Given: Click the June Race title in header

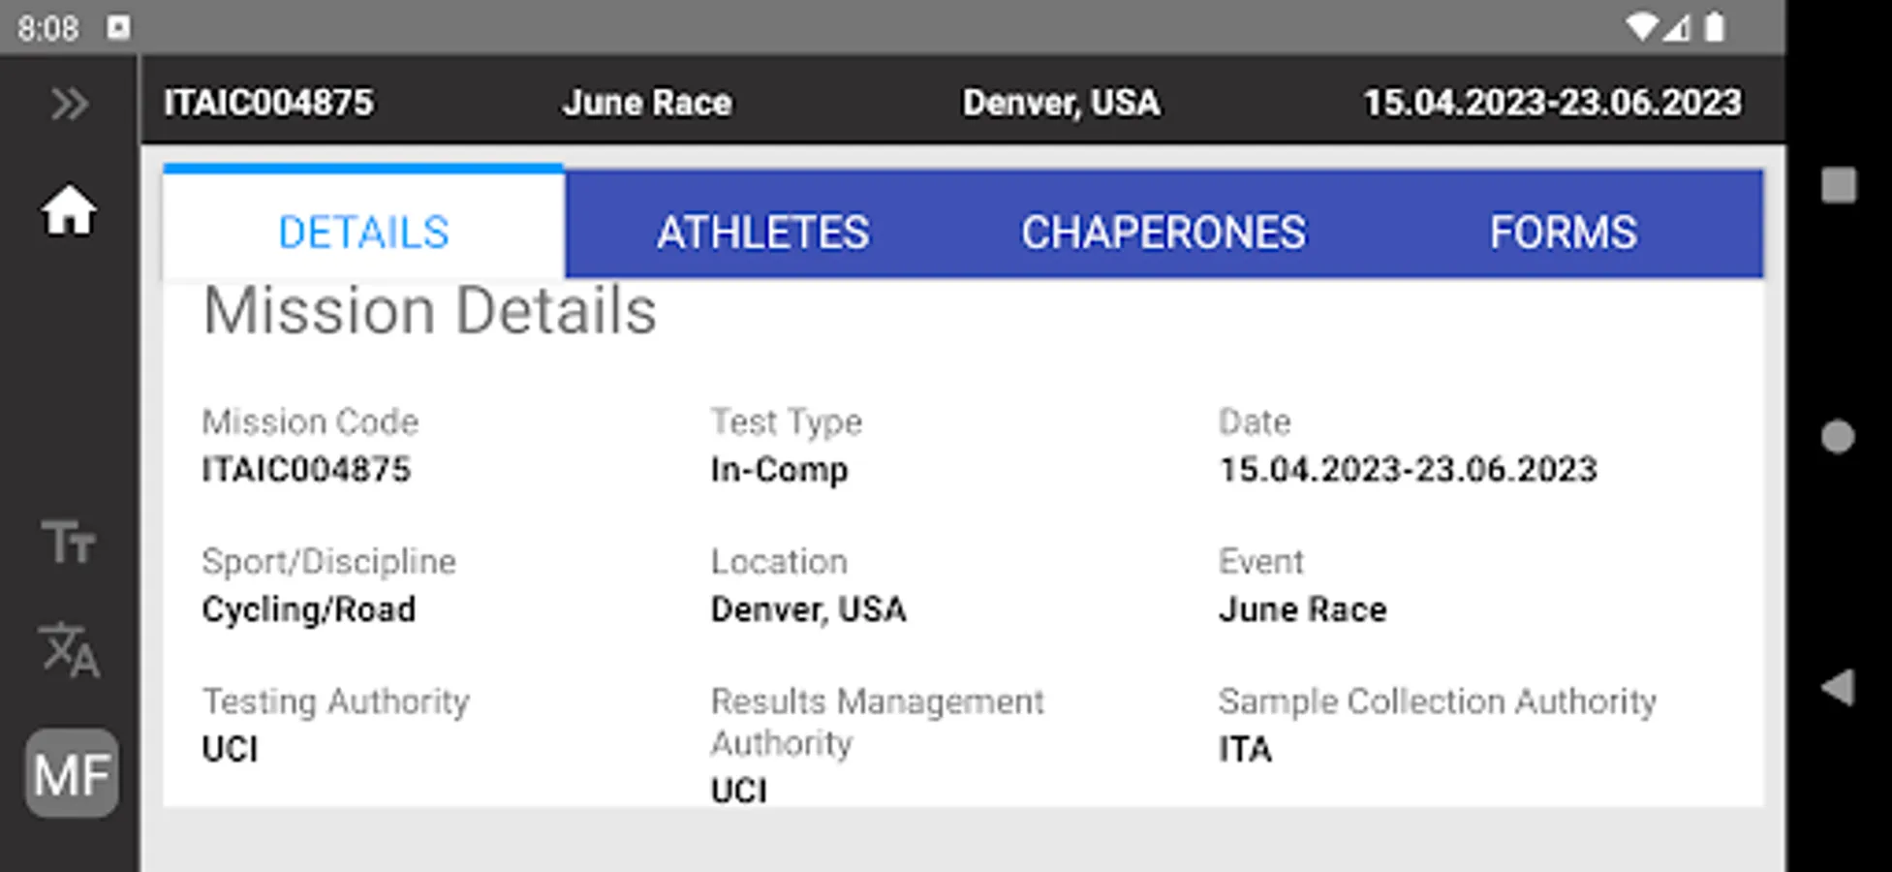Looking at the screenshot, I should 647,103.
